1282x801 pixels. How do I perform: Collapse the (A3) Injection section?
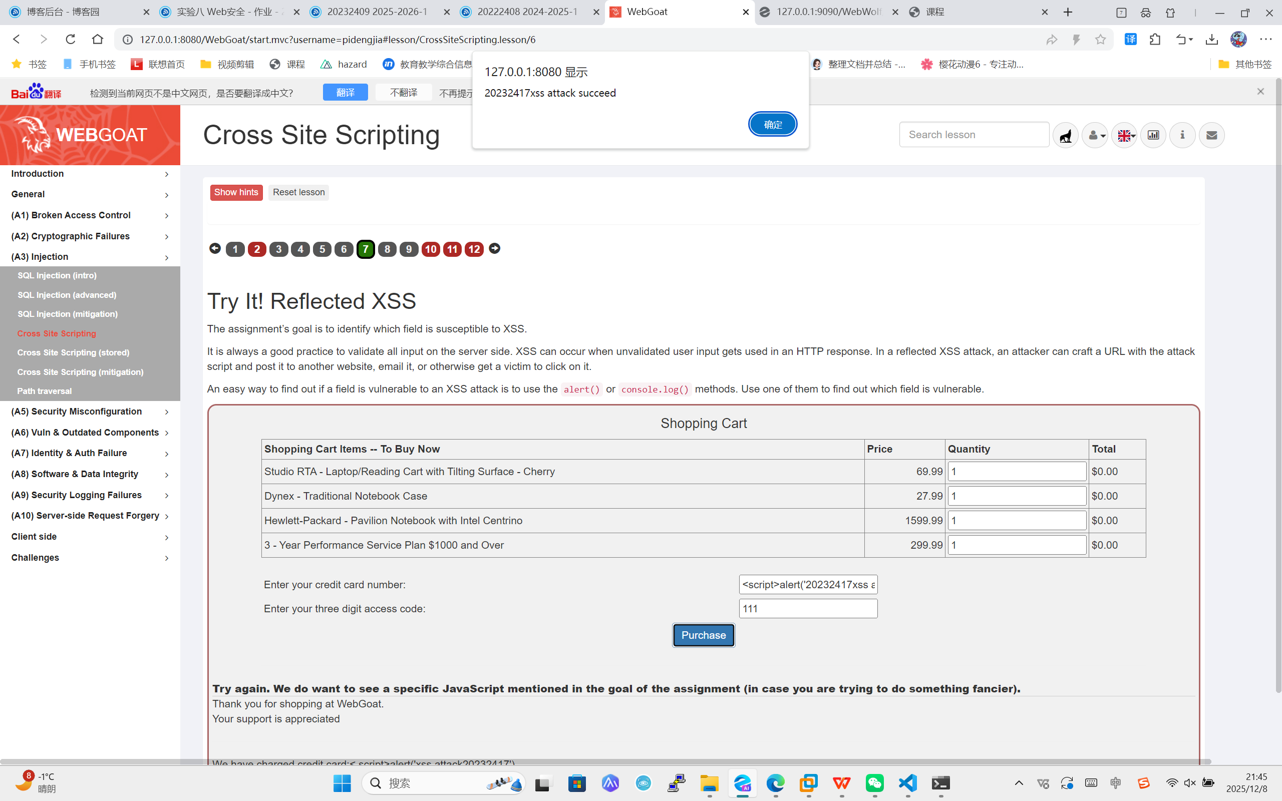pyautogui.click(x=90, y=257)
